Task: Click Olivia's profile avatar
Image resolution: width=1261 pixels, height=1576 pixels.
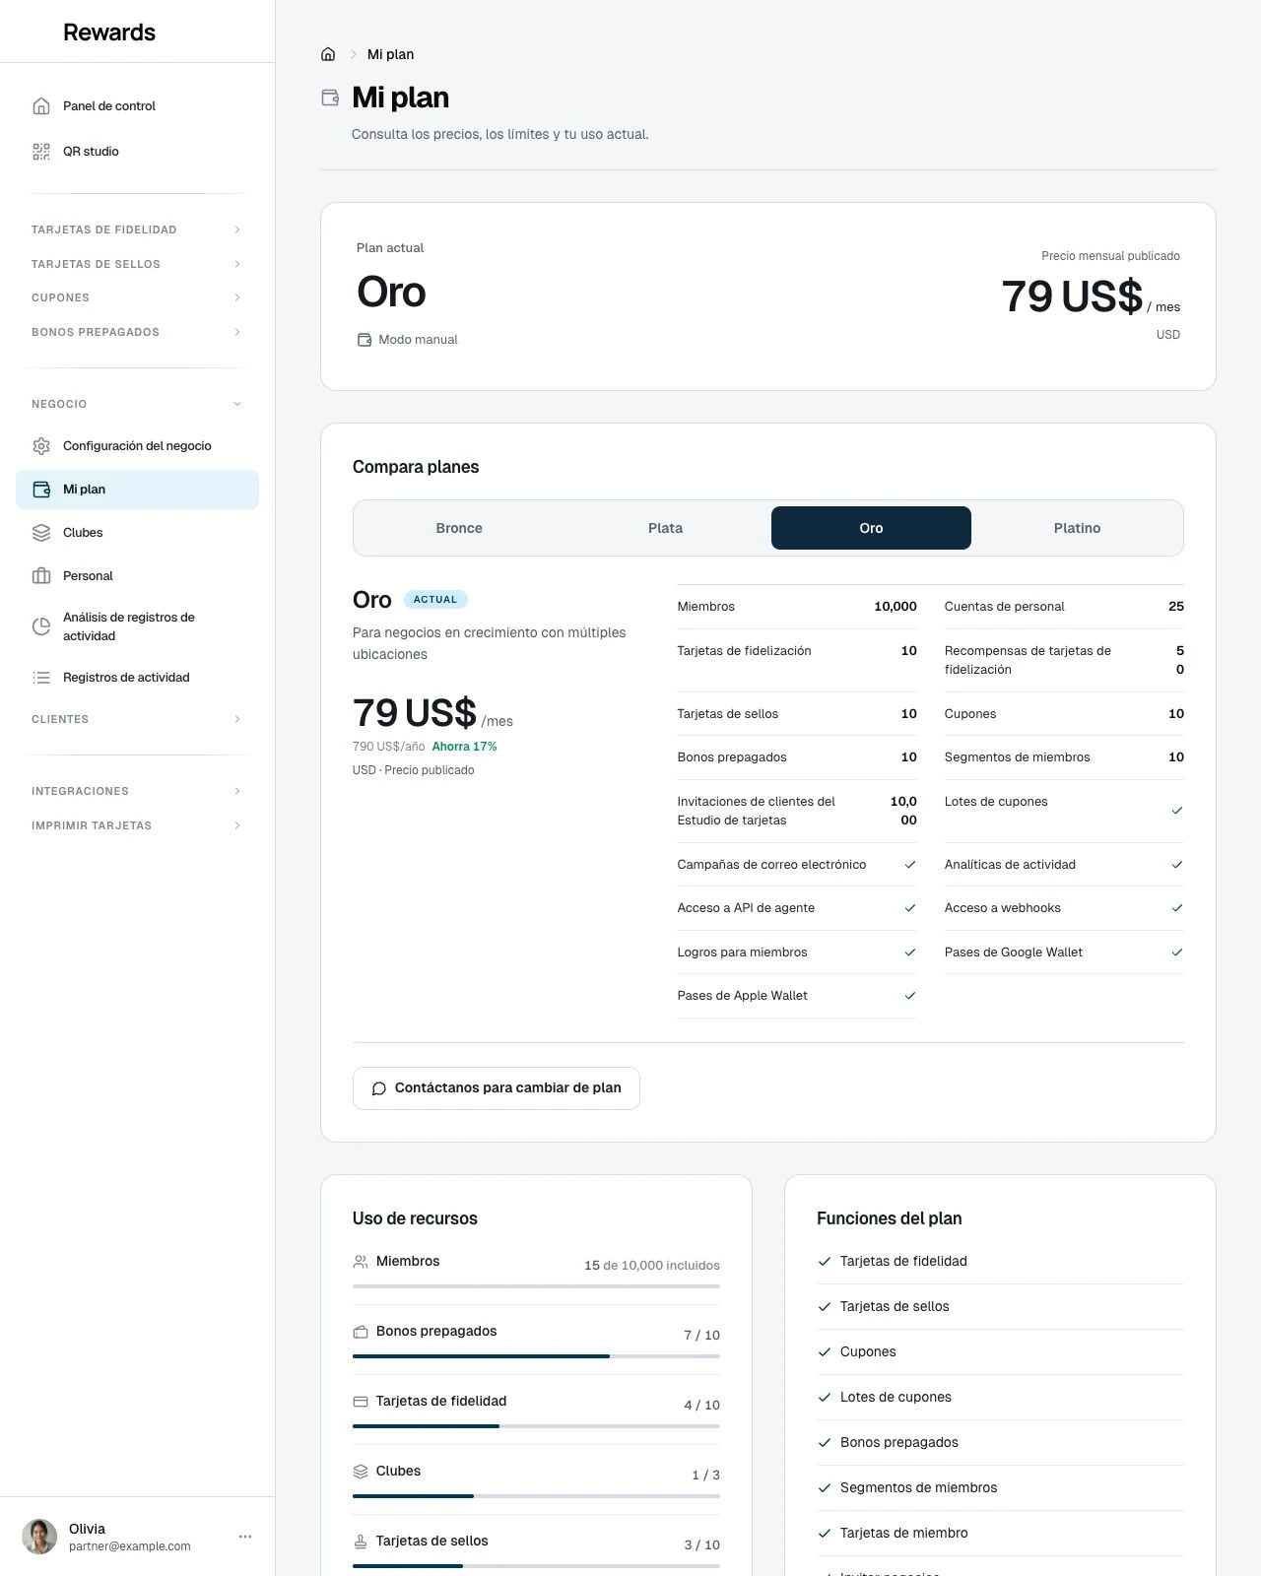Action: [x=39, y=1537]
